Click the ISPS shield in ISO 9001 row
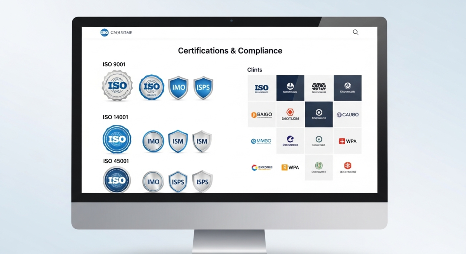Screen dimensions: 466x254 pos(203,88)
